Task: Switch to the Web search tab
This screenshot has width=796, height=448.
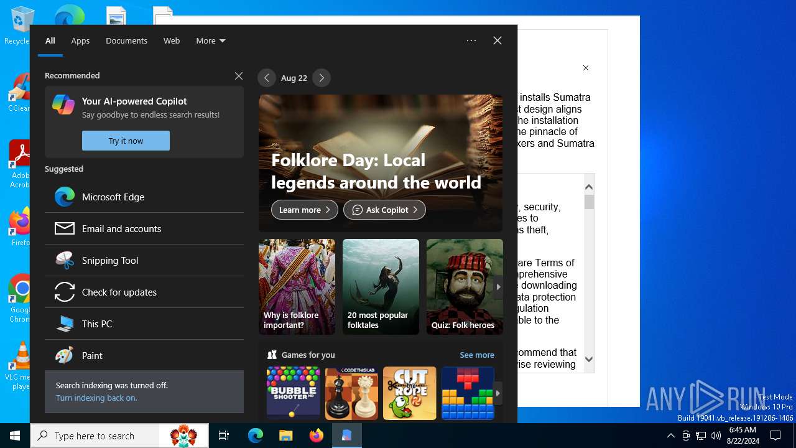Action: pos(172,40)
